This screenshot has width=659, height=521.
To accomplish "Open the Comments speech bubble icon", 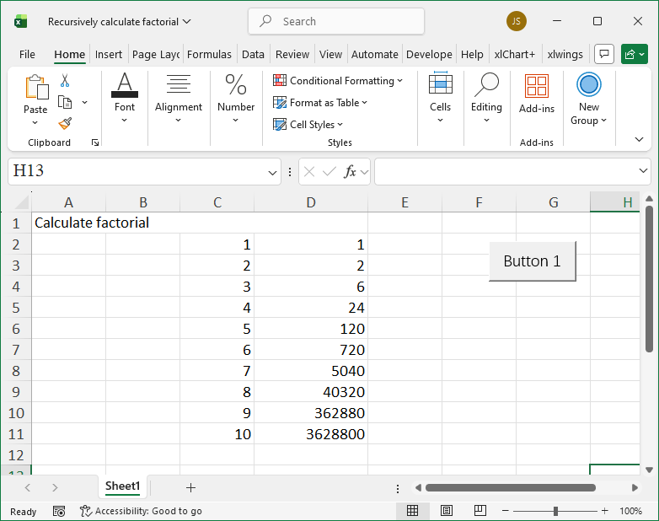I will [x=603, y=54].
